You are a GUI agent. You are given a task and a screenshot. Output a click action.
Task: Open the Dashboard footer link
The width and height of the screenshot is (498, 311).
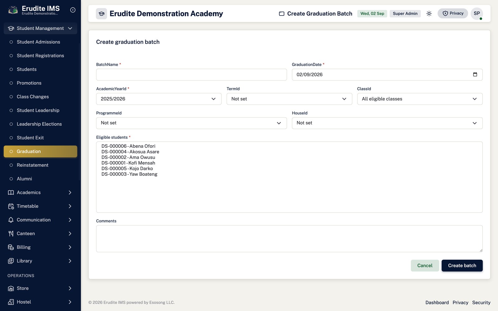point(437,303)
